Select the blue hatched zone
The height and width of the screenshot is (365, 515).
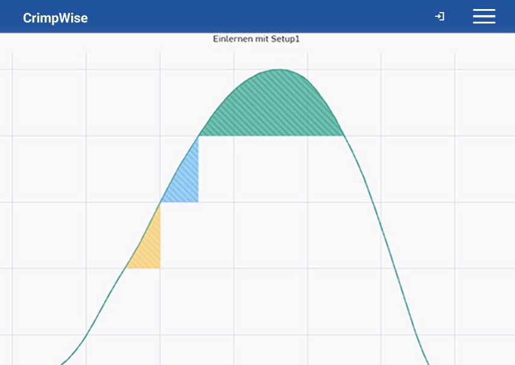tap(186, 181)
